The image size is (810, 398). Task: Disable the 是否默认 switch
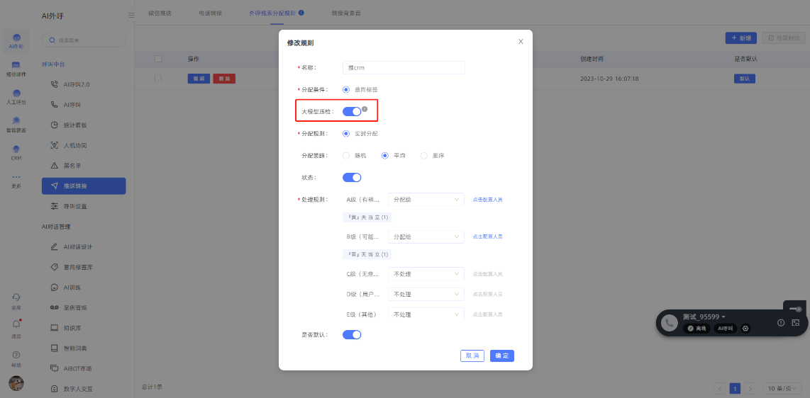[352, 334]
